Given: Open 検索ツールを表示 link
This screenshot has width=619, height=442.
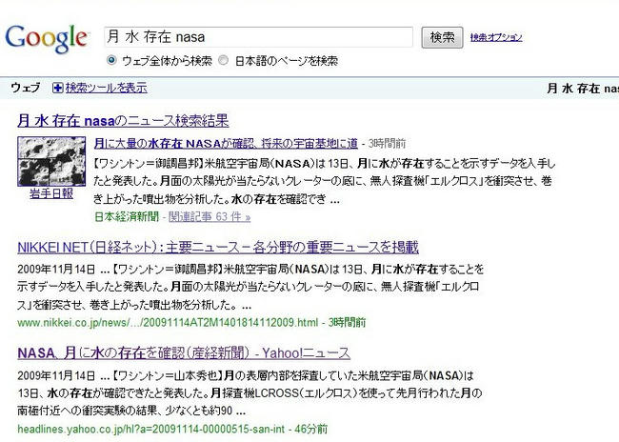Looking at the screenshot, I should pos(107,88).
